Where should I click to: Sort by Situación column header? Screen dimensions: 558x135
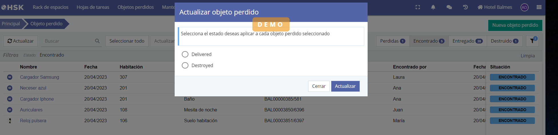pyautogui.click(x=500, y=67)
